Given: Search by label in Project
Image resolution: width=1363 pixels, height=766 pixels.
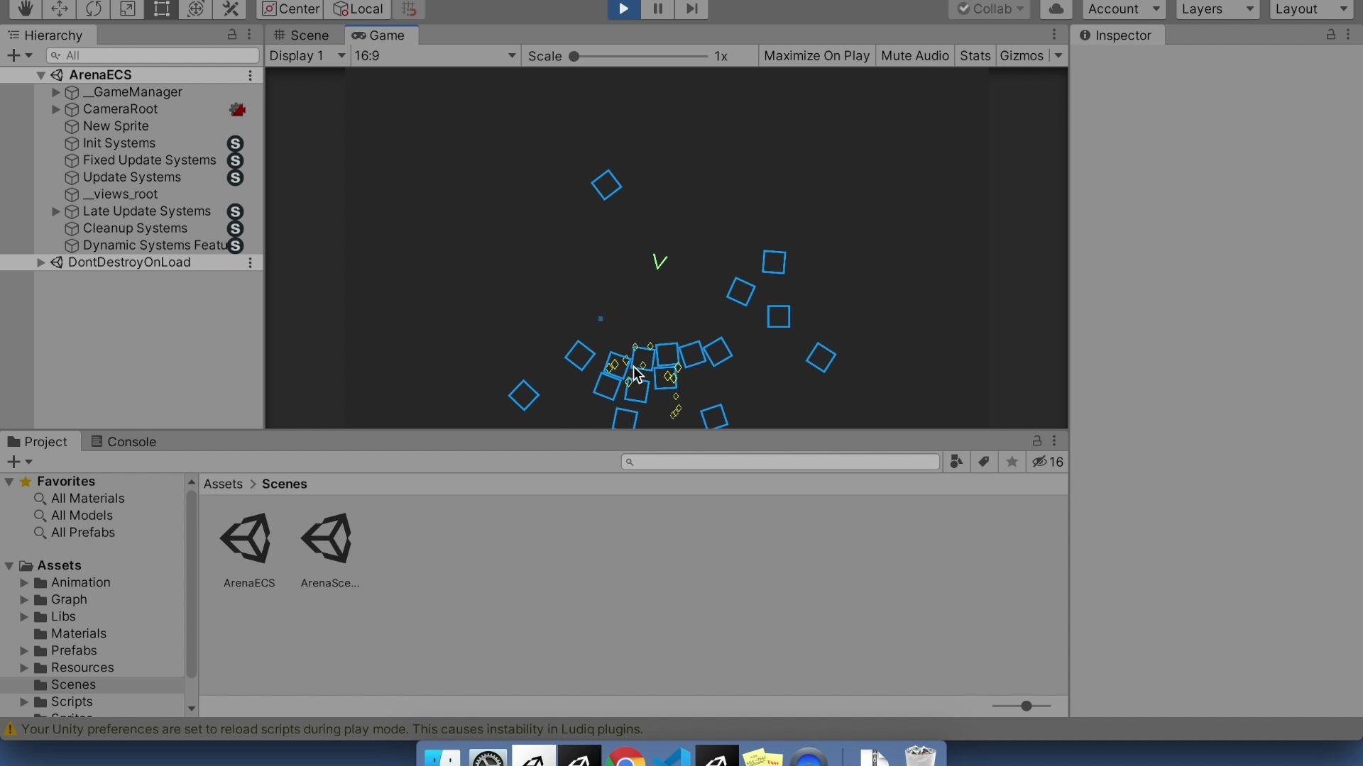Looking at the screenshot, I should (984, 462).
